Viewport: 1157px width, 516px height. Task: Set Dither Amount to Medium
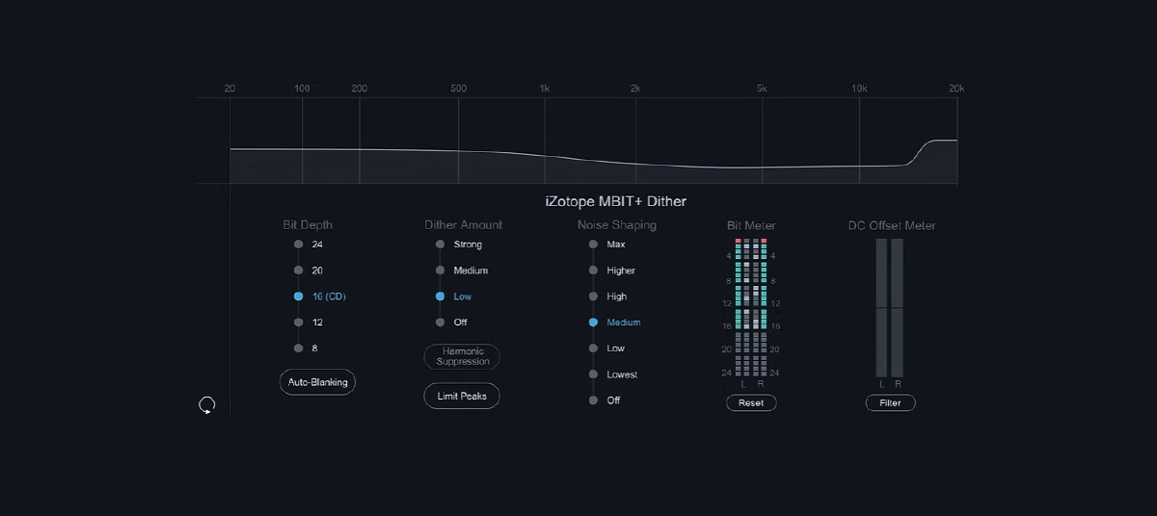coord(462,271)
